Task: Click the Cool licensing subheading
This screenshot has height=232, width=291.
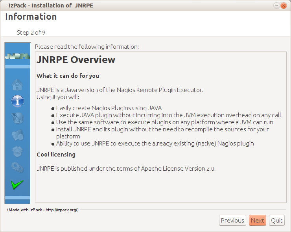Action: pyautogui.click(x=56, y=155)
